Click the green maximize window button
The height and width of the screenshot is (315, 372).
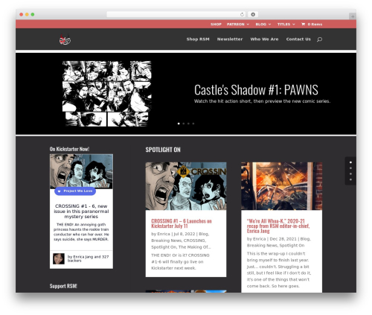[x=33, y=14]
